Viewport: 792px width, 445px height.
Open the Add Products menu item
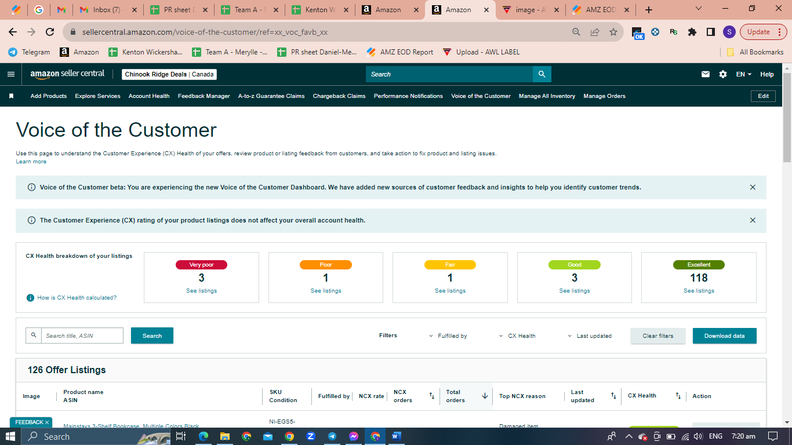coord(49,96)
